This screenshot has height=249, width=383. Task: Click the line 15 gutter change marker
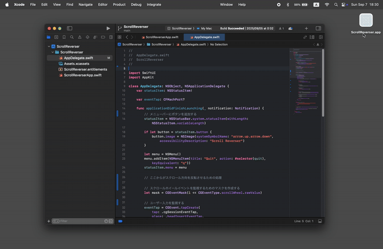pos(117,113)
